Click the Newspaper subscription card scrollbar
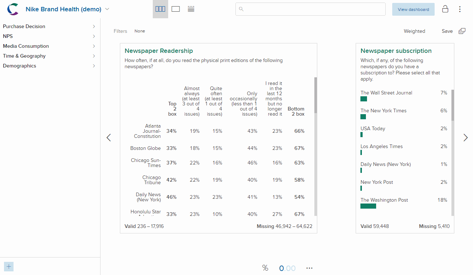The width and height of the screenshot is (473, 275). 453,105
